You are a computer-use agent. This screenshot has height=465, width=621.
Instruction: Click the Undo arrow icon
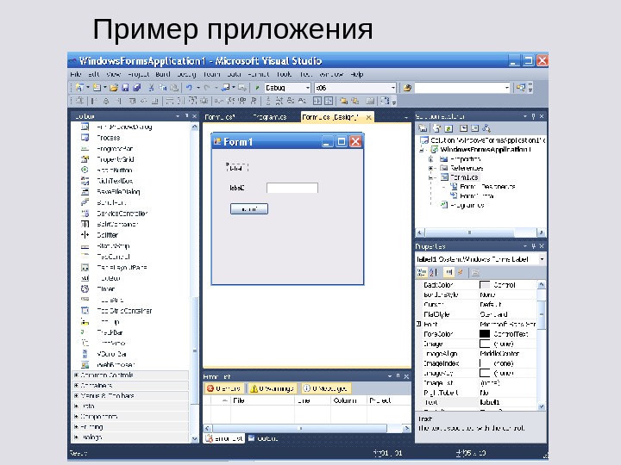click(x=189, y=88)
